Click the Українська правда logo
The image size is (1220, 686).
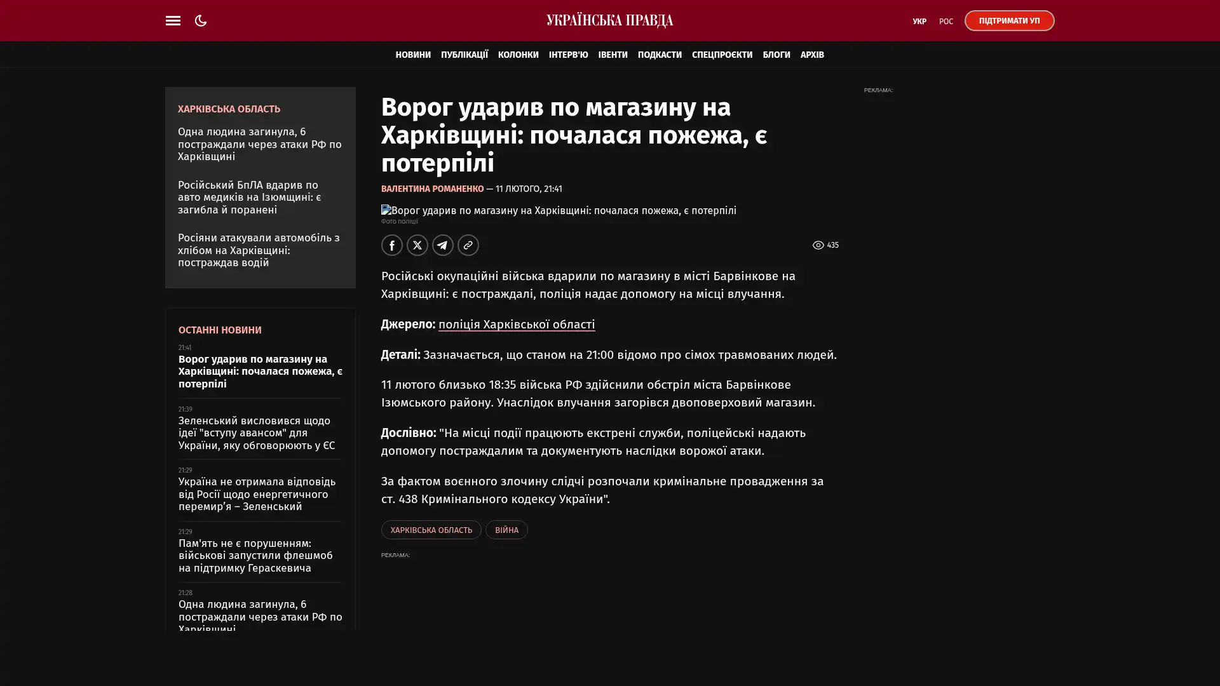point(609,21)
